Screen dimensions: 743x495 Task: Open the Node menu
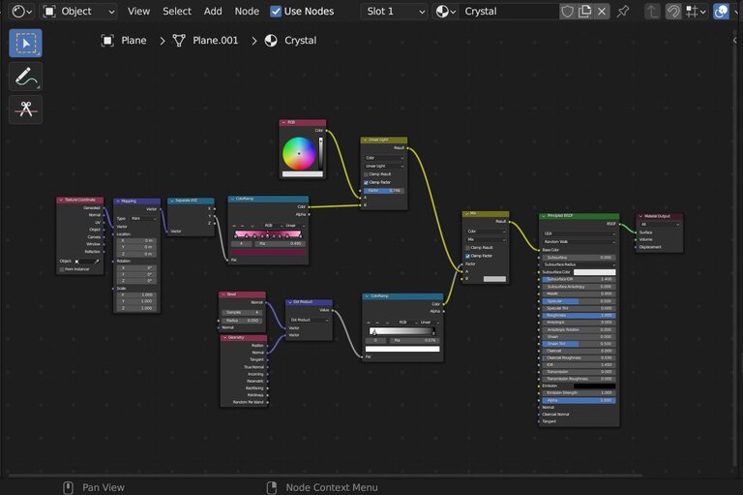(x=247, y=12)
